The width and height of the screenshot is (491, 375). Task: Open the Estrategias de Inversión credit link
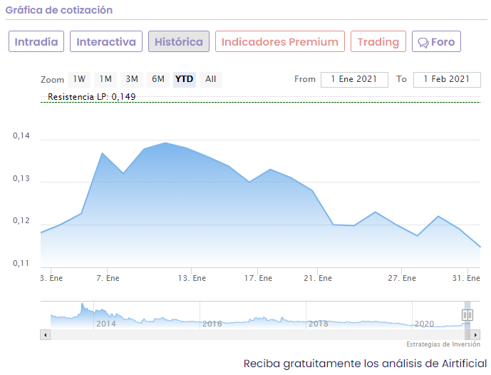point(443,344)
